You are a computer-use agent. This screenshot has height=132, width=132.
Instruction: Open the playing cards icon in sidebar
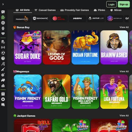click(x=3, y=12)
